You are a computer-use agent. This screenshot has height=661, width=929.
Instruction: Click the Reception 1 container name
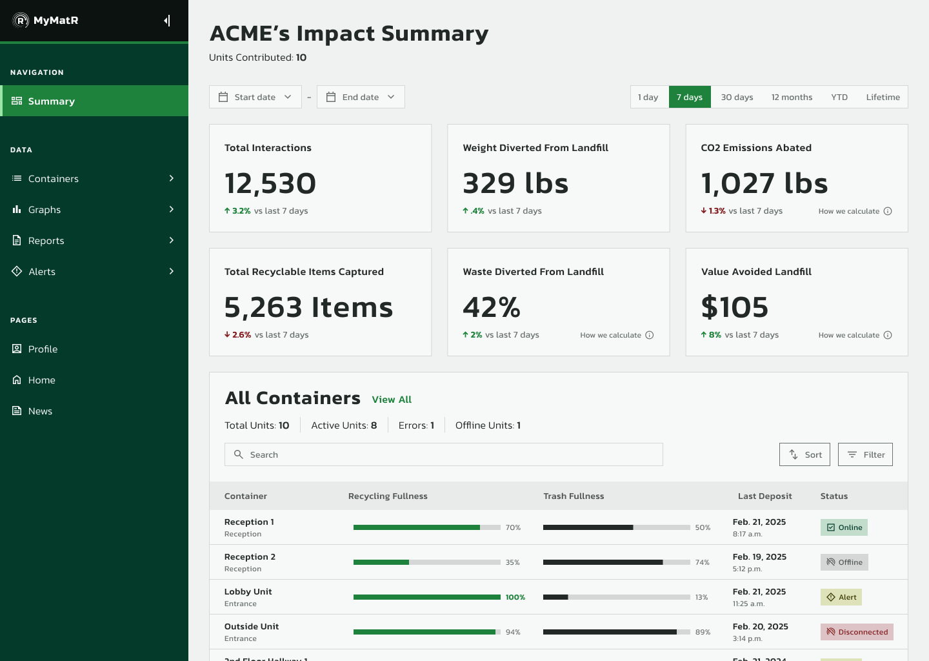[x=249, y=522]
